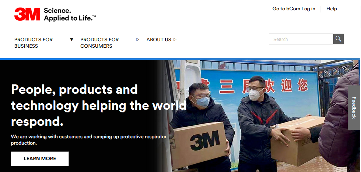Open the Products for Consumers menu

coord(100,43)
